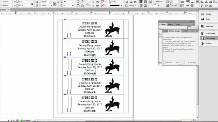Switch to the Layers tab
Image resolution: width=218 pixels, height=122 pixels.
pyautogui.click(x=171, y=24)
